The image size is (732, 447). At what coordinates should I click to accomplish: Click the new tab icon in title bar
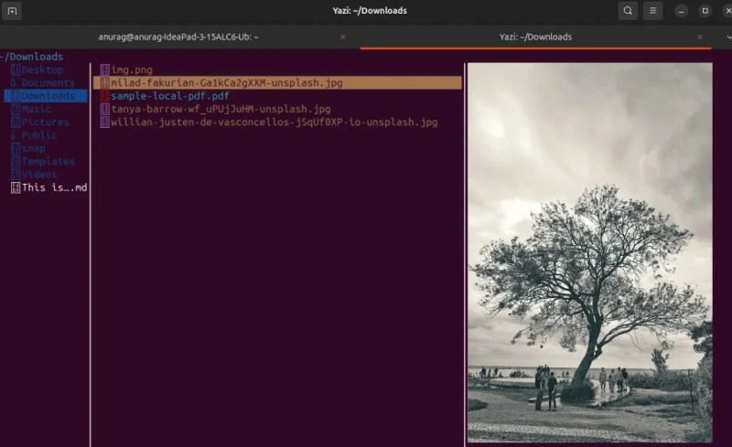pyautogui.click(x=12, y=10)
